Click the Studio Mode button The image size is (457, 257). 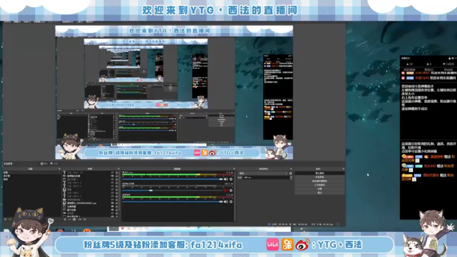320,185
